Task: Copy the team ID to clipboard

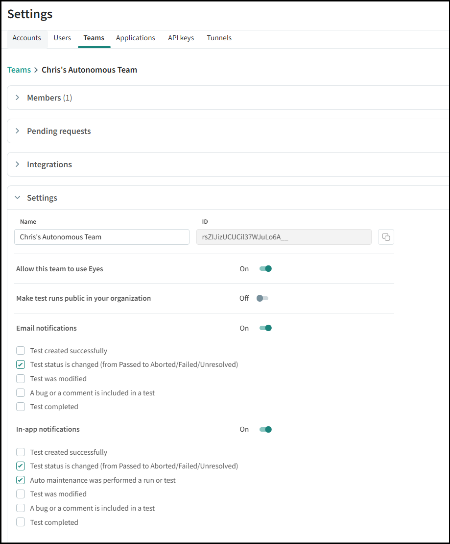Action: point(386,237)
